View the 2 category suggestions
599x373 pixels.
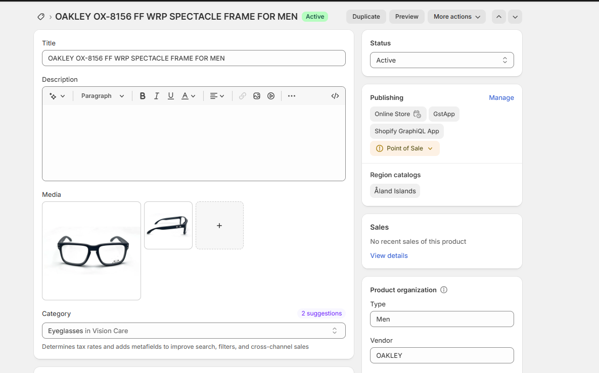click(321, 313)
